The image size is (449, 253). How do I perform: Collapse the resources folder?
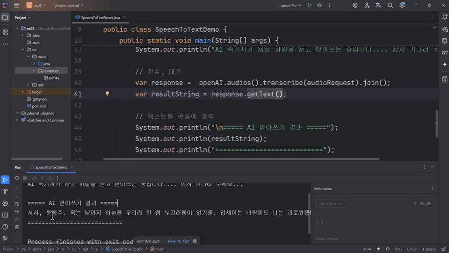point(34,71)
